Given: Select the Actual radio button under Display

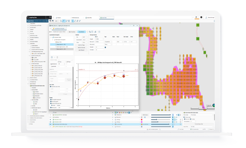Looking at the screenshot, I should (x=52, y=105).
